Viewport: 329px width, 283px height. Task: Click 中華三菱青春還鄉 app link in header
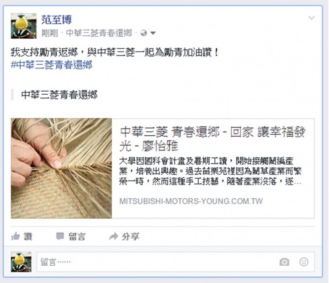click(x=99, y=33)
